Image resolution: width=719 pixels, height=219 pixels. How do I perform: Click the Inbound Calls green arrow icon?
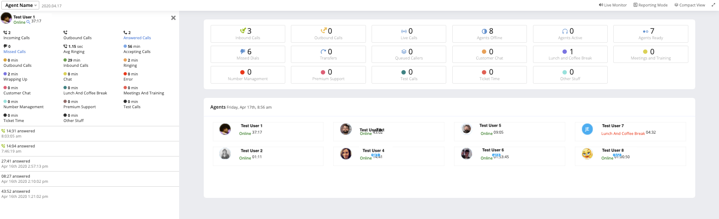tap(243, 31)
